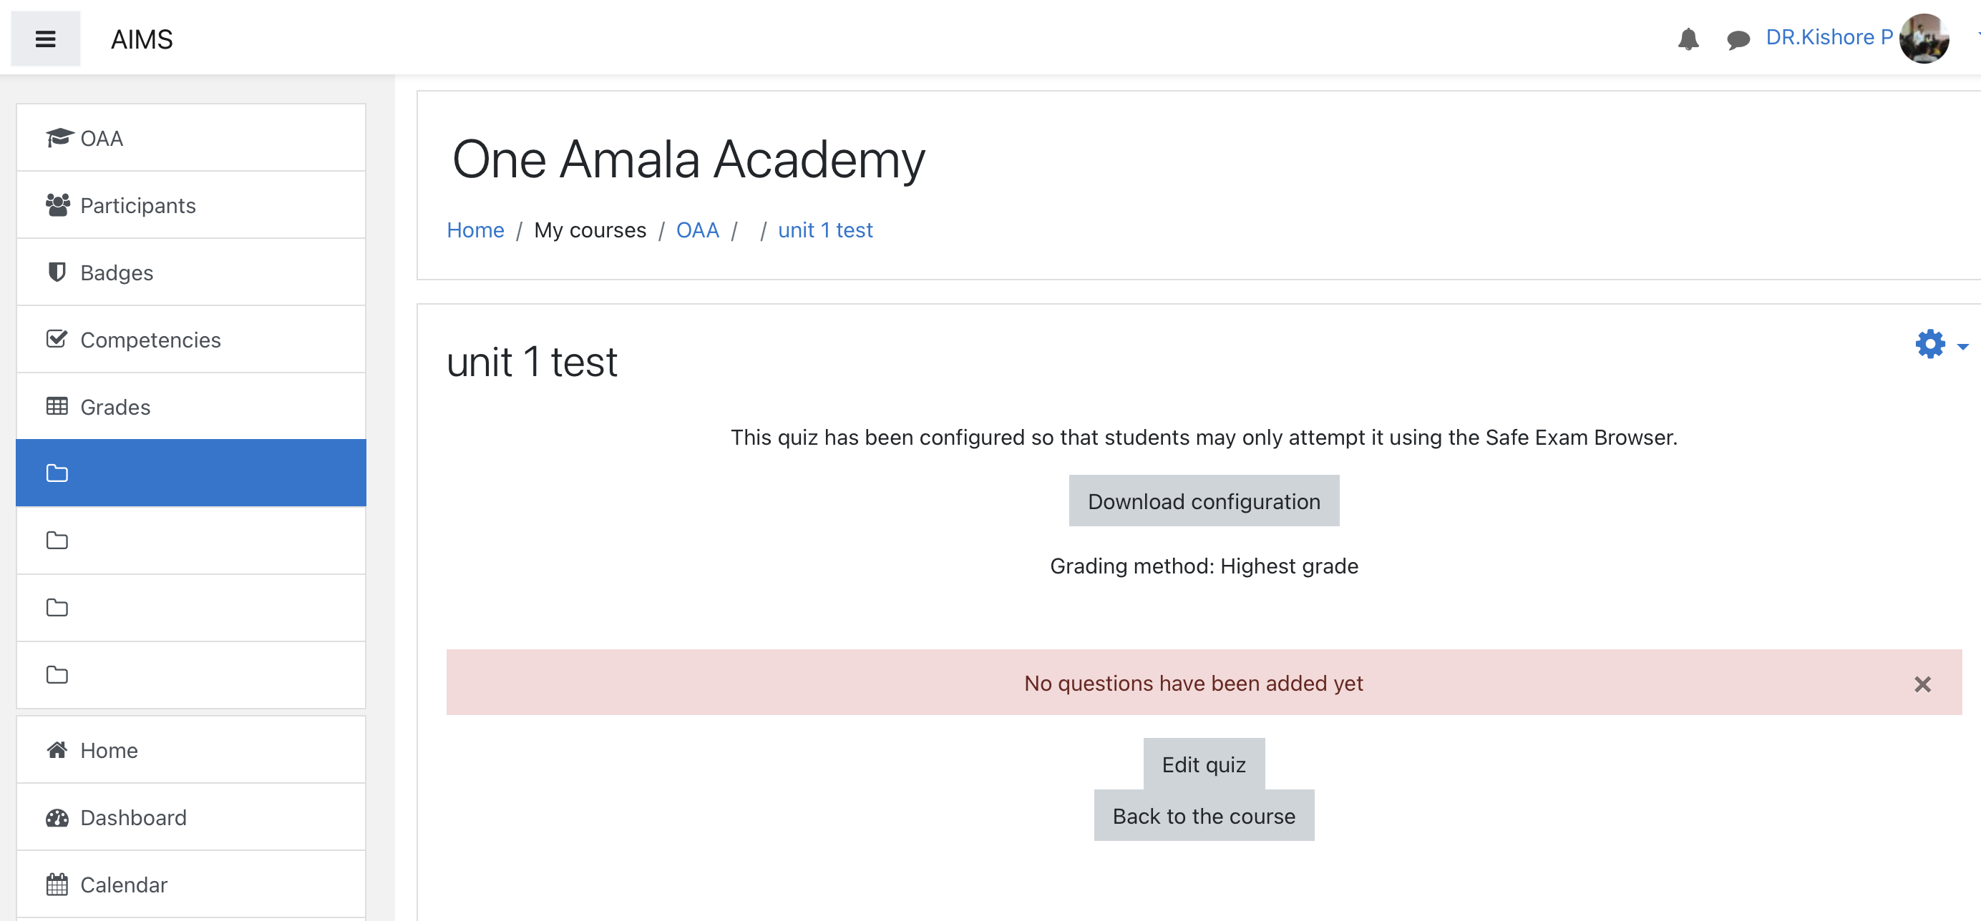Open the DR.Kishore P user menu
This screenshot has width=1981, height=921.
click(x=1829, y=37)
